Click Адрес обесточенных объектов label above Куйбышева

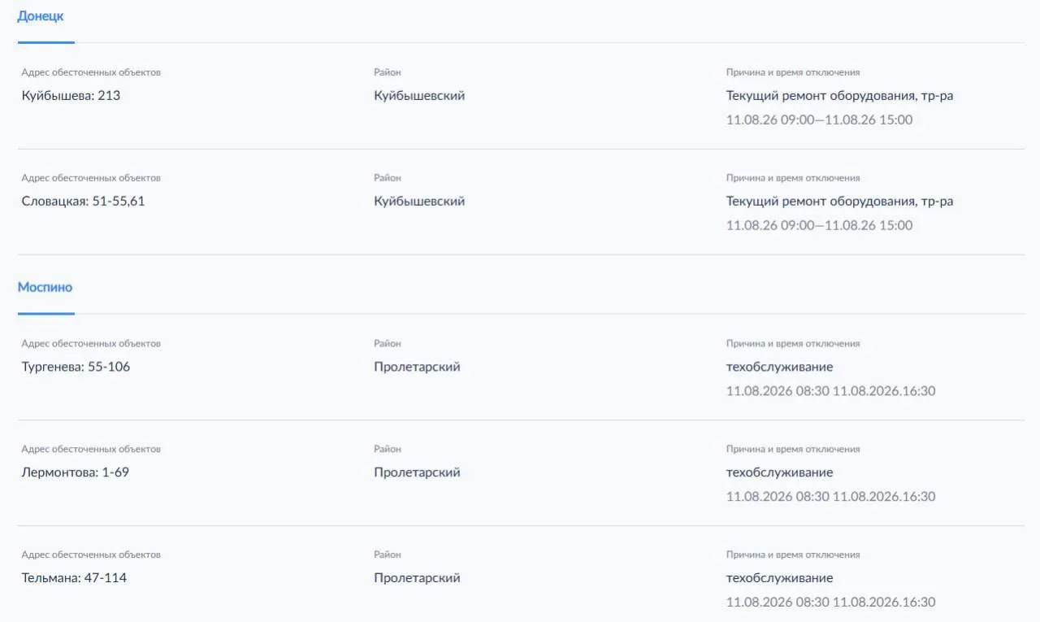click(x=91, y=72)
